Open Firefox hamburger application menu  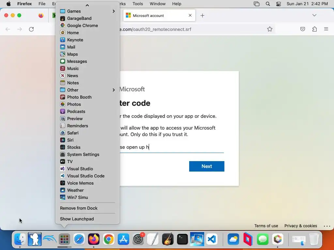[x=326, y=29]
